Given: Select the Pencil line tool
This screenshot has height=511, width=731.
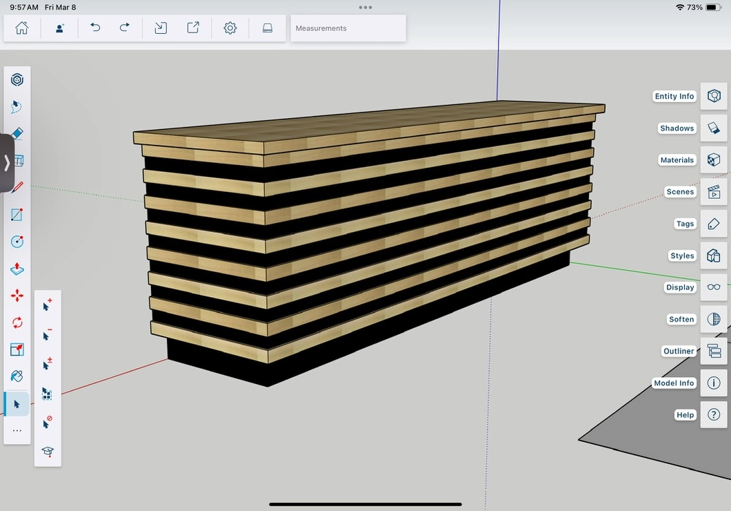Looking at the screenshot, I should click(x=17, y=187).
